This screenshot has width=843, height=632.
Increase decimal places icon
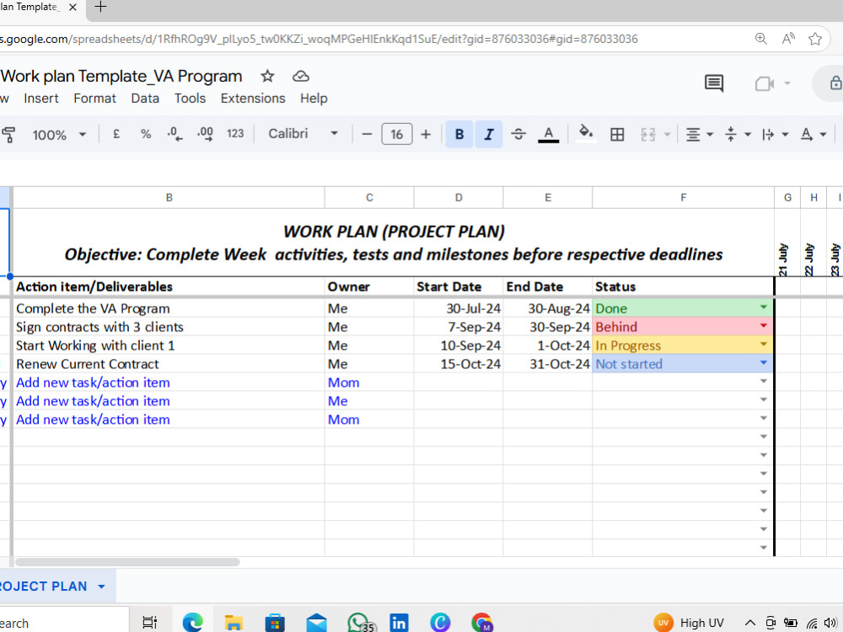click(206, 134)
